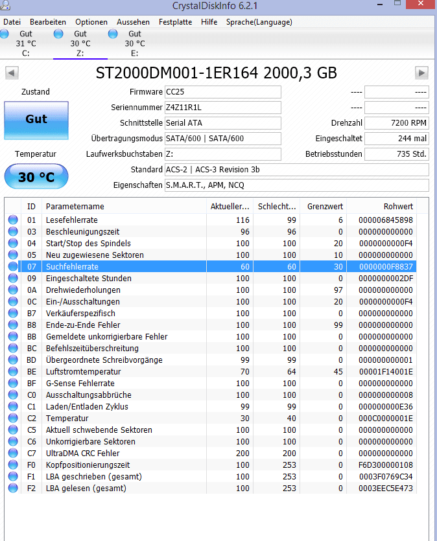Screen dimensions: 437x541
Task: Click status icon of Ende-zu-Ende Fehler row
Action: (x=13, y=325)
